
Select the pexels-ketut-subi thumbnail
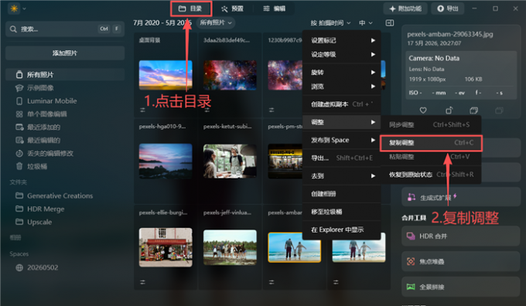click(230, 161)
